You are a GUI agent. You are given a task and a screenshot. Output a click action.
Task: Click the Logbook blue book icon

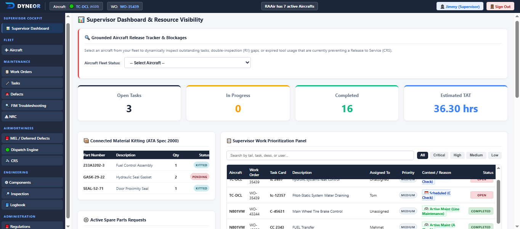click(7, 205)
